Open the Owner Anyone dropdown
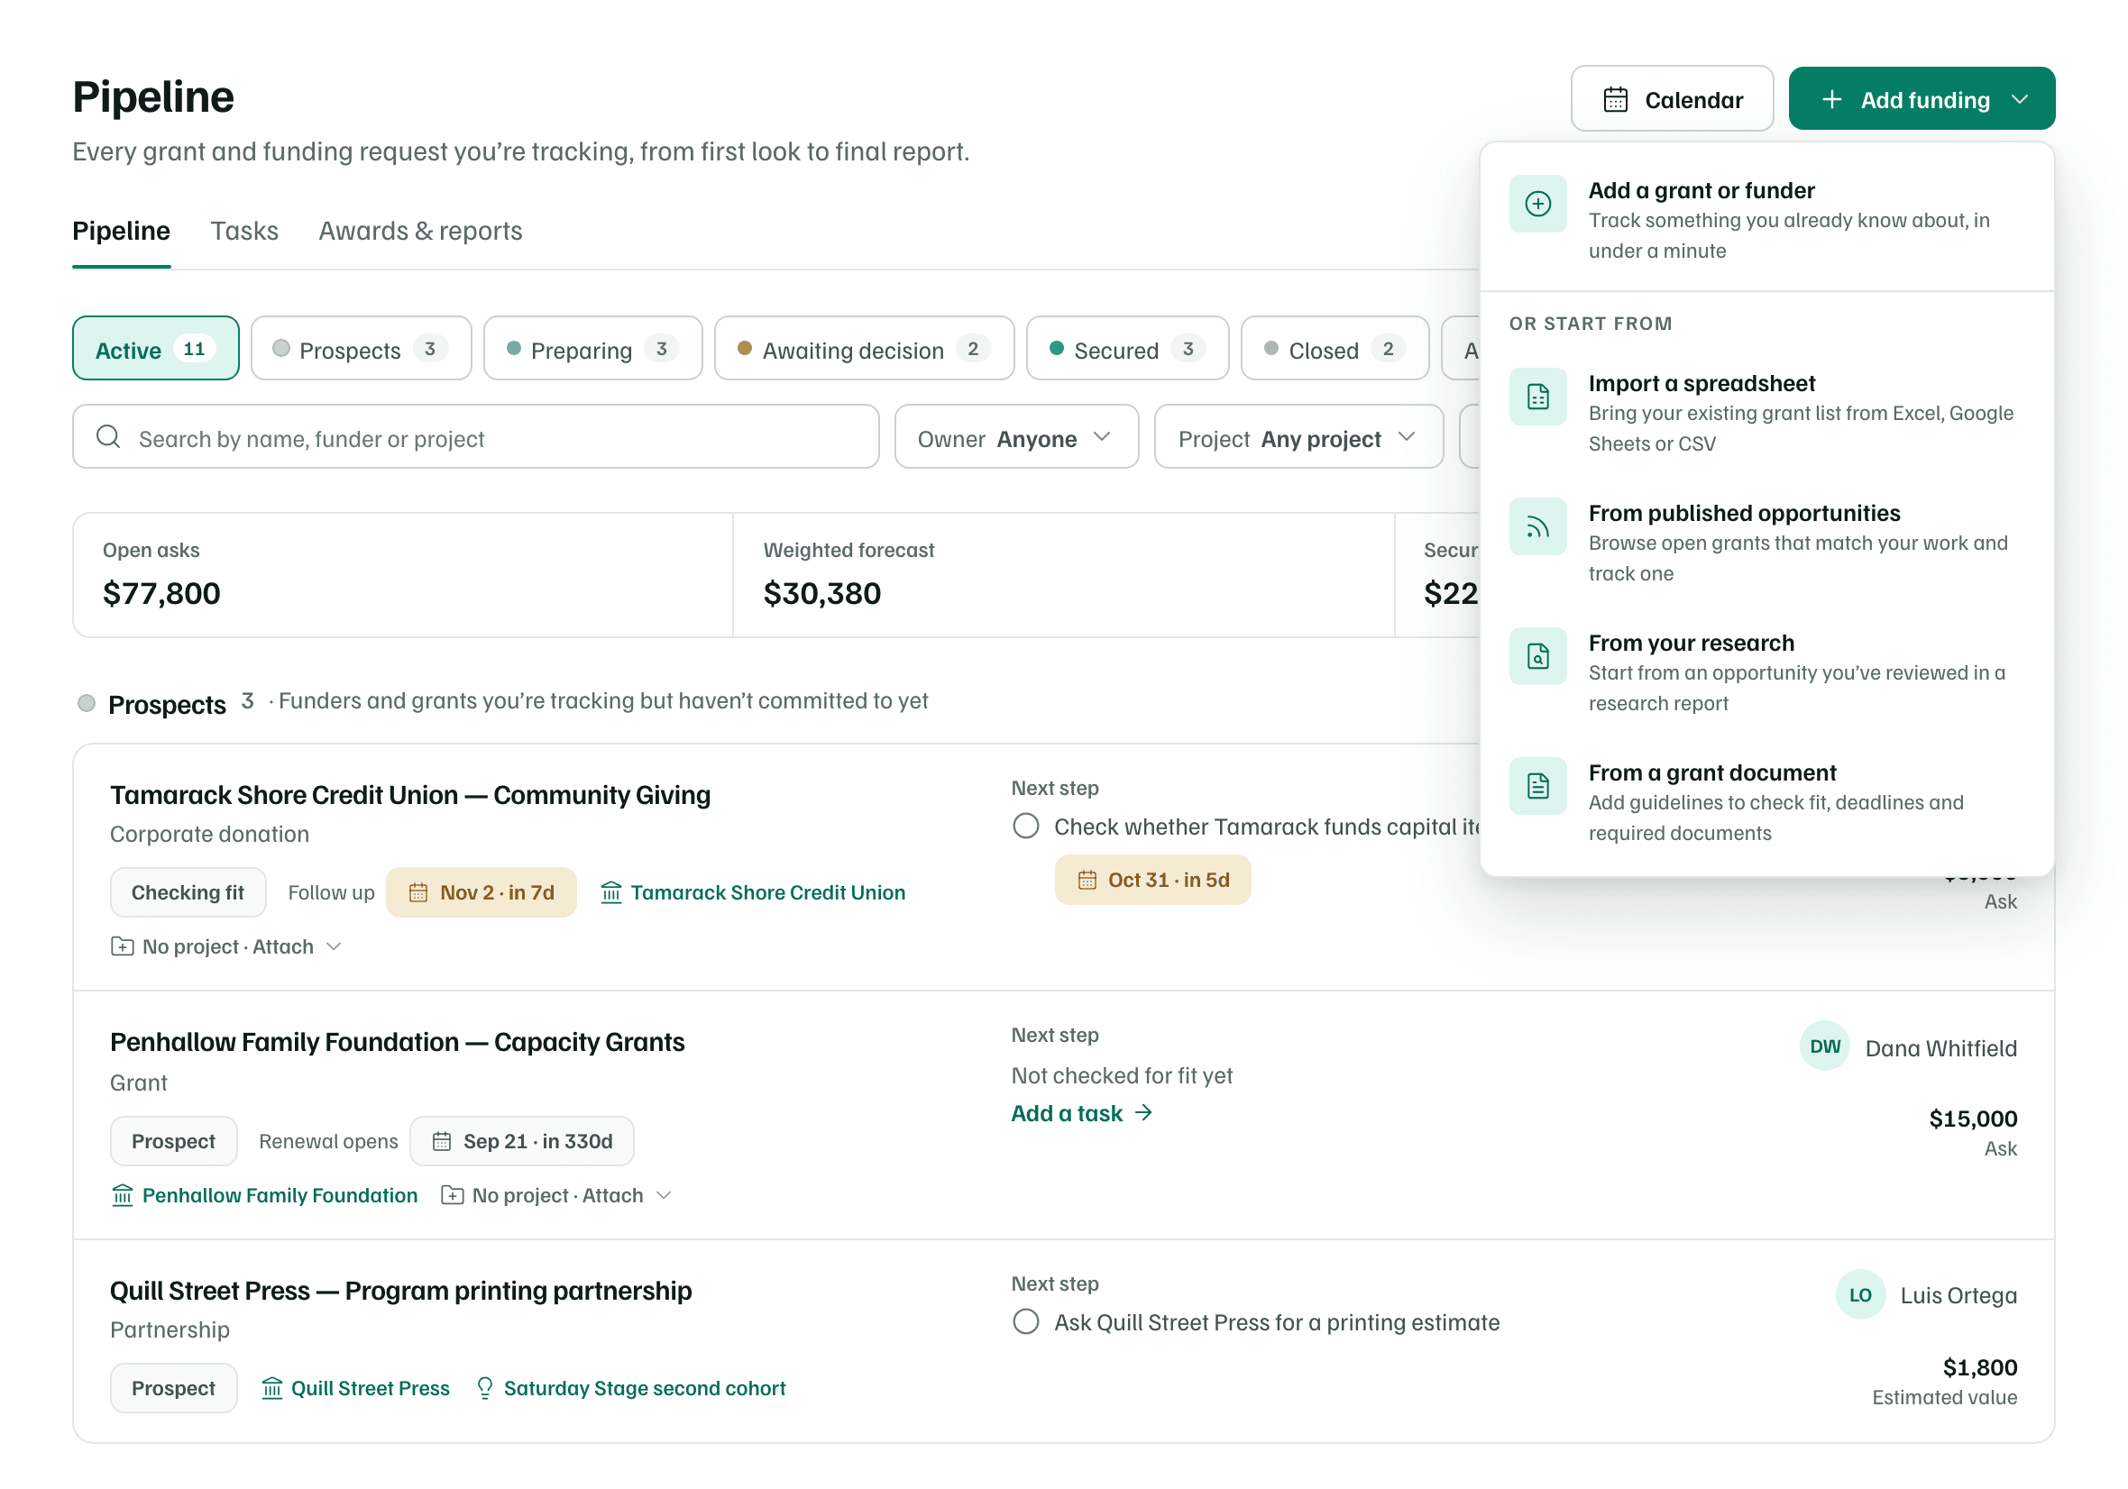The image size is (2128, 1489). pos(1017,436)
